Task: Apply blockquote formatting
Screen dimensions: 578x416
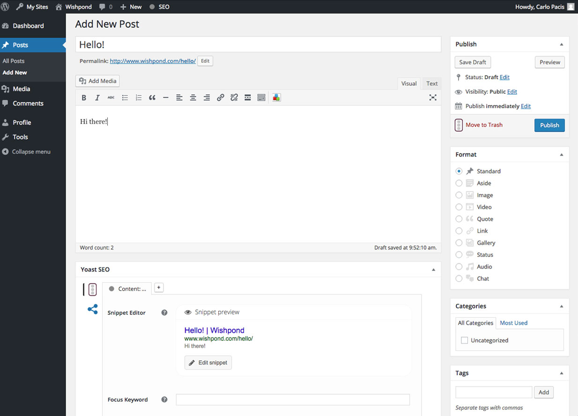Action: coord(152,97)
